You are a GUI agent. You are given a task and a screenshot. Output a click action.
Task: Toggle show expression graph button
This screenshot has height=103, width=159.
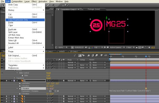pos(53,91)
